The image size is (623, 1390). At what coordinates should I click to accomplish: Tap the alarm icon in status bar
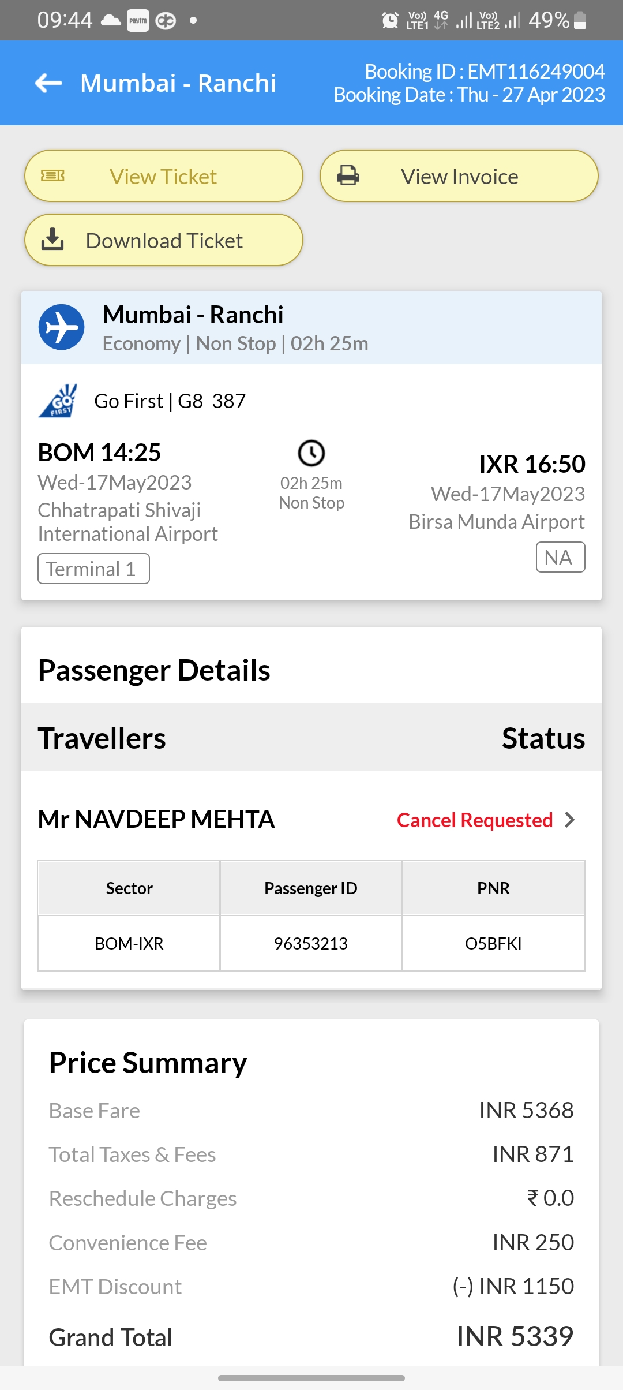[390, 21]
